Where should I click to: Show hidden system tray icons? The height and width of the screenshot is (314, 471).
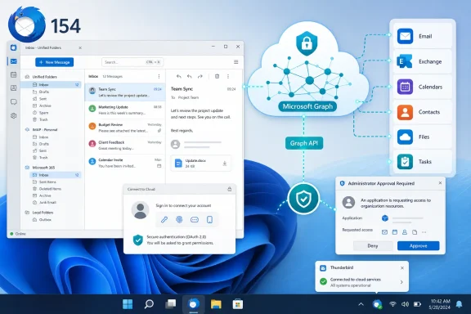coord(361,304)
